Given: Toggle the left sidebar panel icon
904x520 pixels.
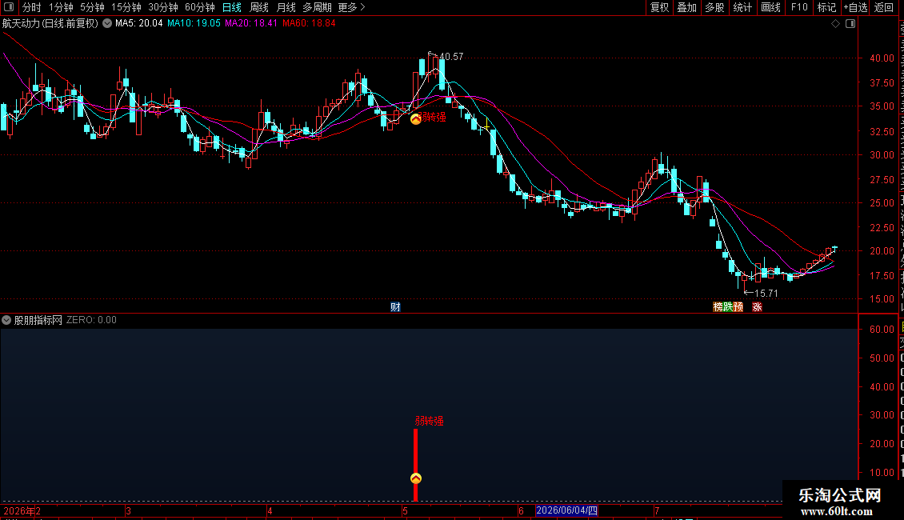Looking at the screenshot, I should (9, 7).
